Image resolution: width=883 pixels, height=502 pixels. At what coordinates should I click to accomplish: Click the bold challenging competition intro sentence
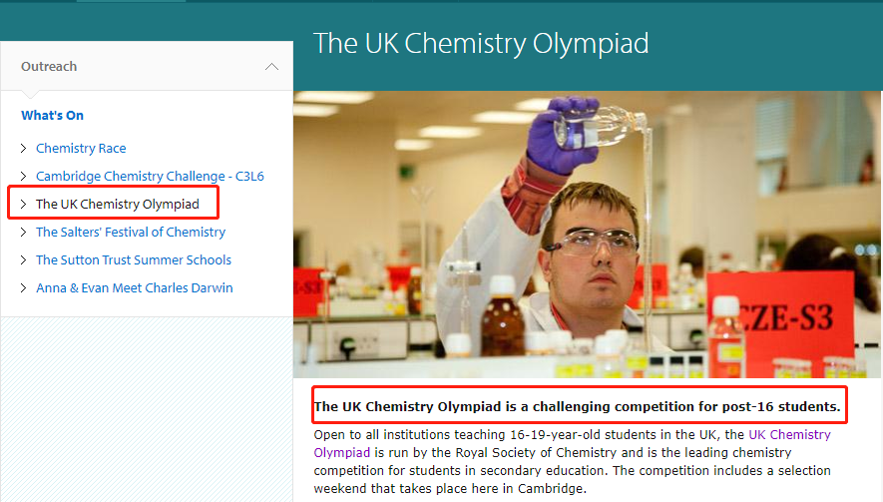pos(578,406)
